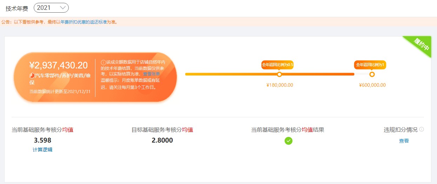Image resolution: width=437 pixels, height=184 pixels.
Task: Click the info icon beside 违规扣分情况
Action: click(x=422, y=129)
